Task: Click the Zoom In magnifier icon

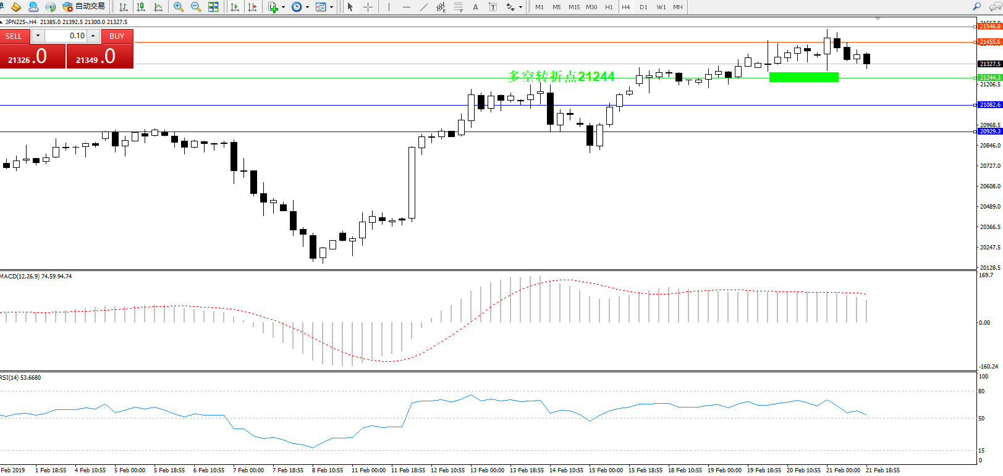Action: tap(179, 7)
